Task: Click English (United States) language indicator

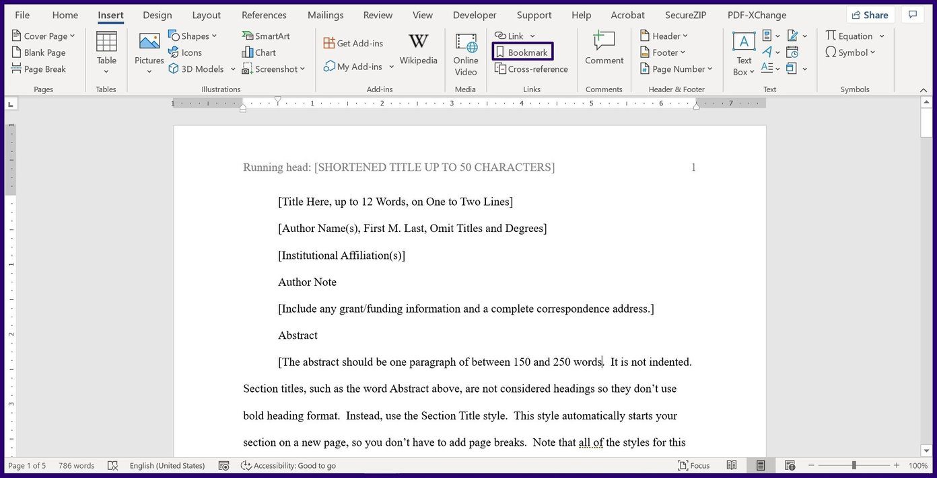Action: click(168, 465)
